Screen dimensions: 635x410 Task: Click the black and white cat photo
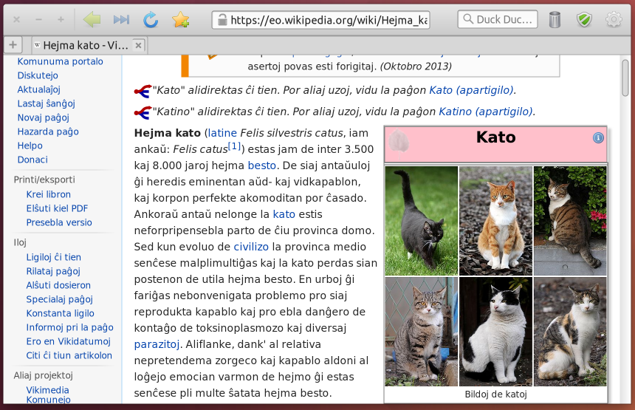click(x=495, y=332)
